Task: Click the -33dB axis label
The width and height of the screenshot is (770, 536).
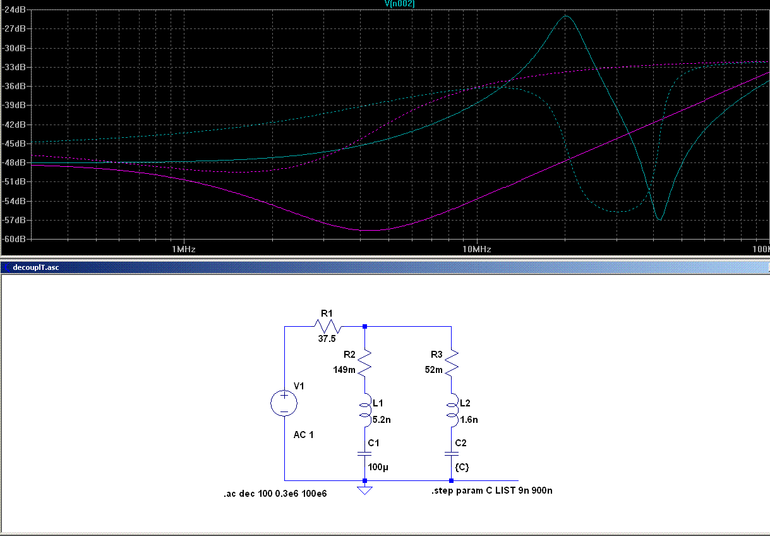Action: click(x=13, y=67)
